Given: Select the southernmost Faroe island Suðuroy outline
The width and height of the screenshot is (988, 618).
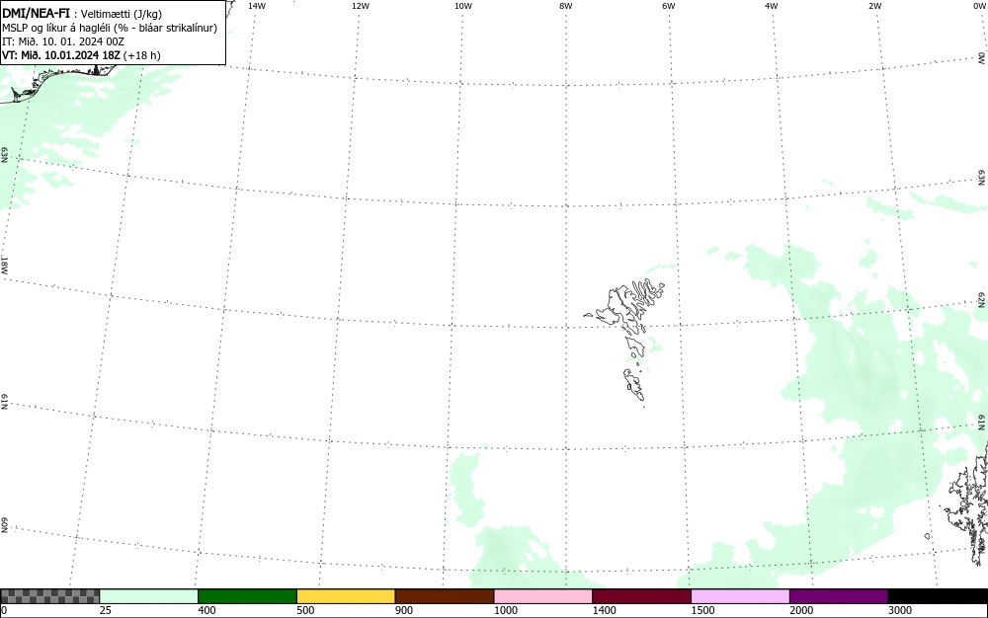Looking at the screenshot, I should tap(634, 384).
